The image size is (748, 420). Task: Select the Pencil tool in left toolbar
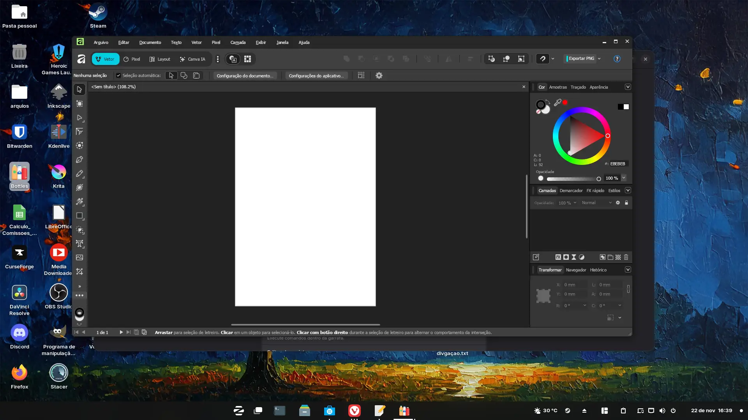click(79, 173)
